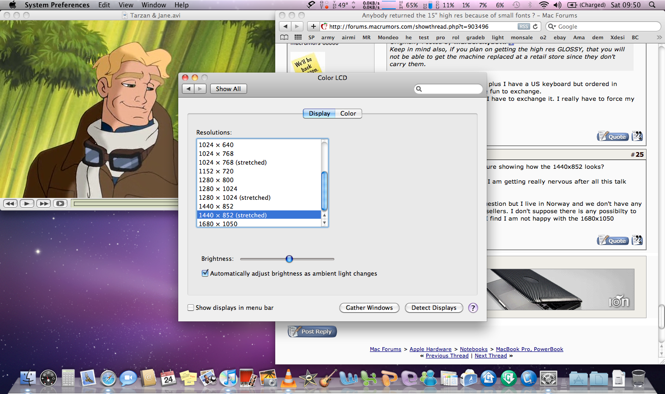The width and height of the screenshot is (665, 394).
Task: Click Safari reload page icon
Action: (535, 26)
